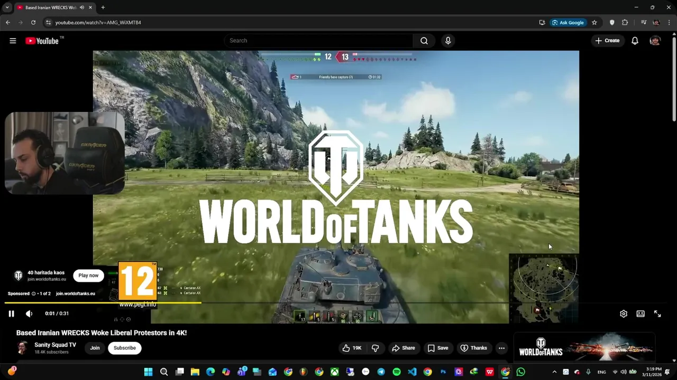Run search with the magnifier button
The height and width of the screenshot is (380, 677).
click(x=424, y=41)
